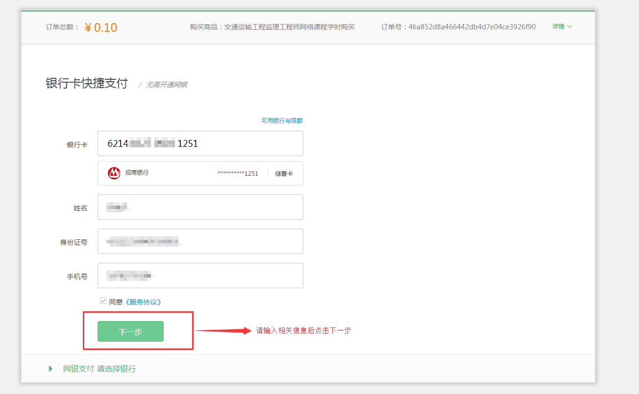Open the 可用银行与限额 link
Image resolution: width=639 pixels, height=394 pixels.
pyautogui.click(x=282, y=120)
